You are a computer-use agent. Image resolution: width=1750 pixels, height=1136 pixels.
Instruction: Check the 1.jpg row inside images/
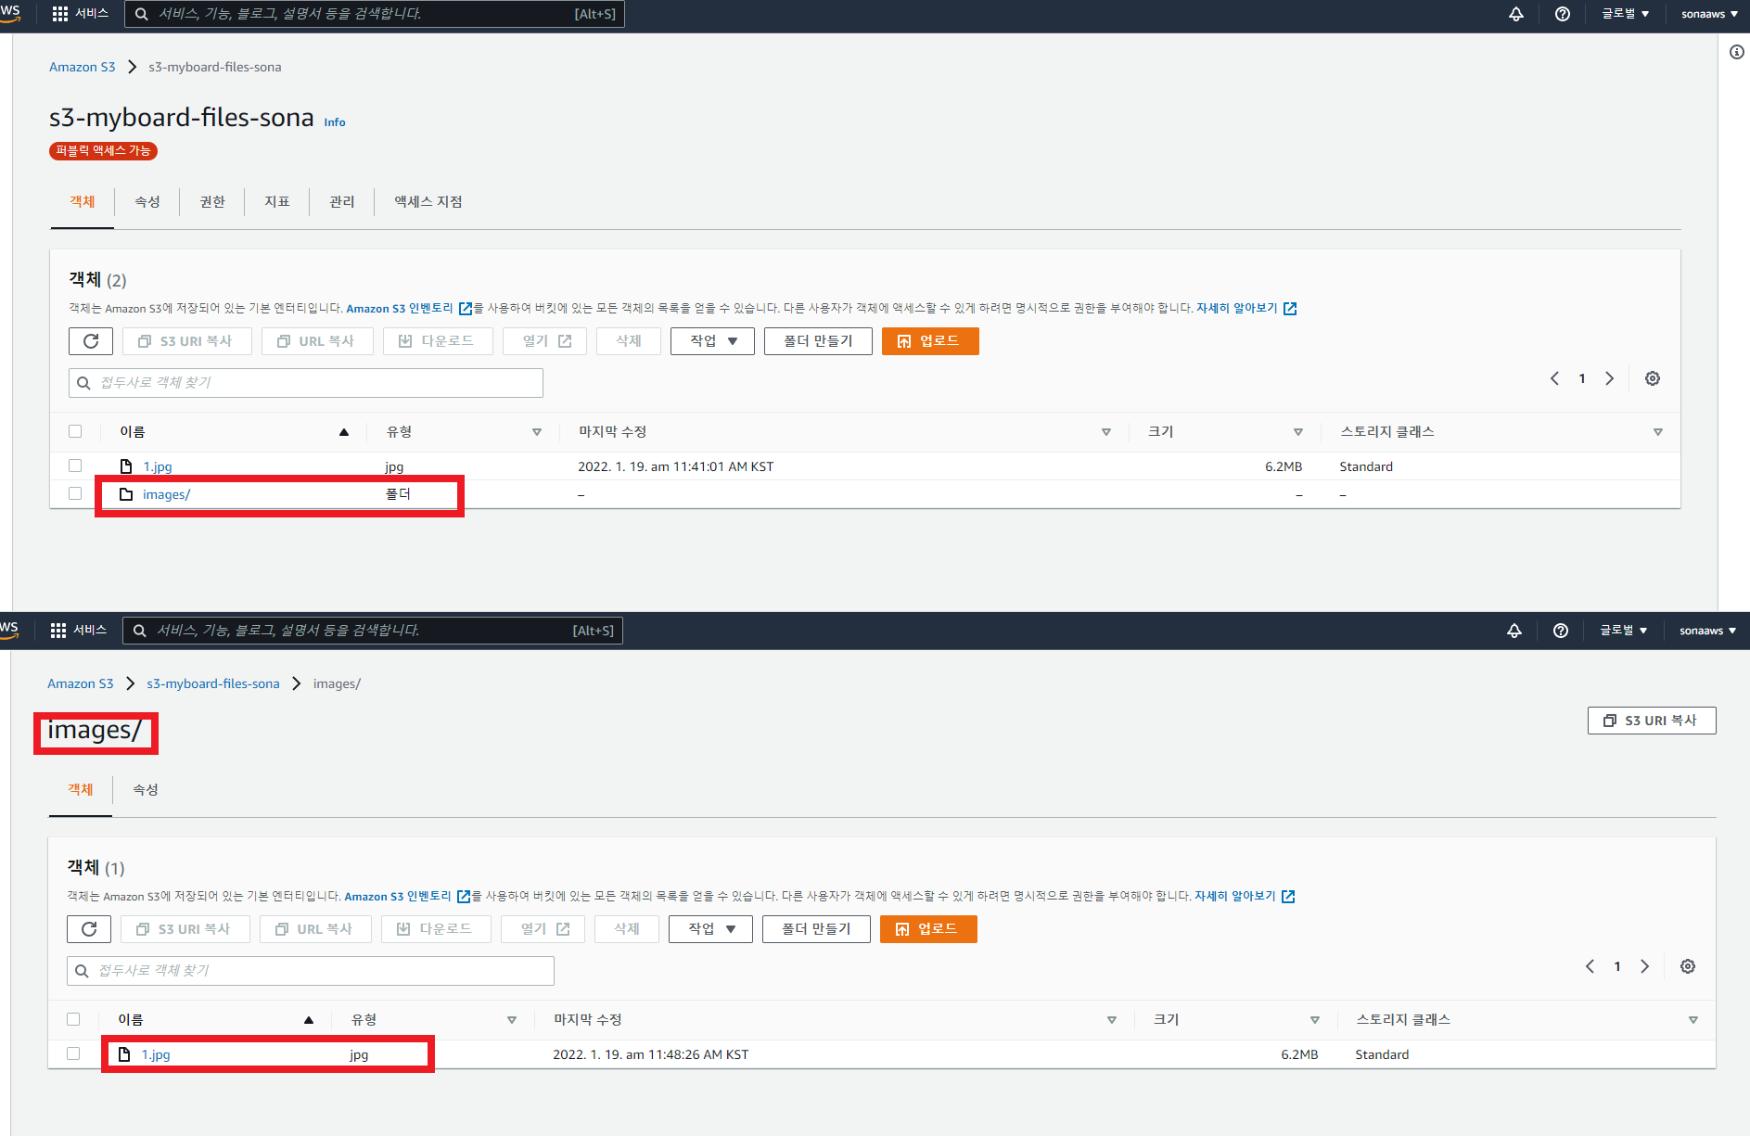point(73,1053)
